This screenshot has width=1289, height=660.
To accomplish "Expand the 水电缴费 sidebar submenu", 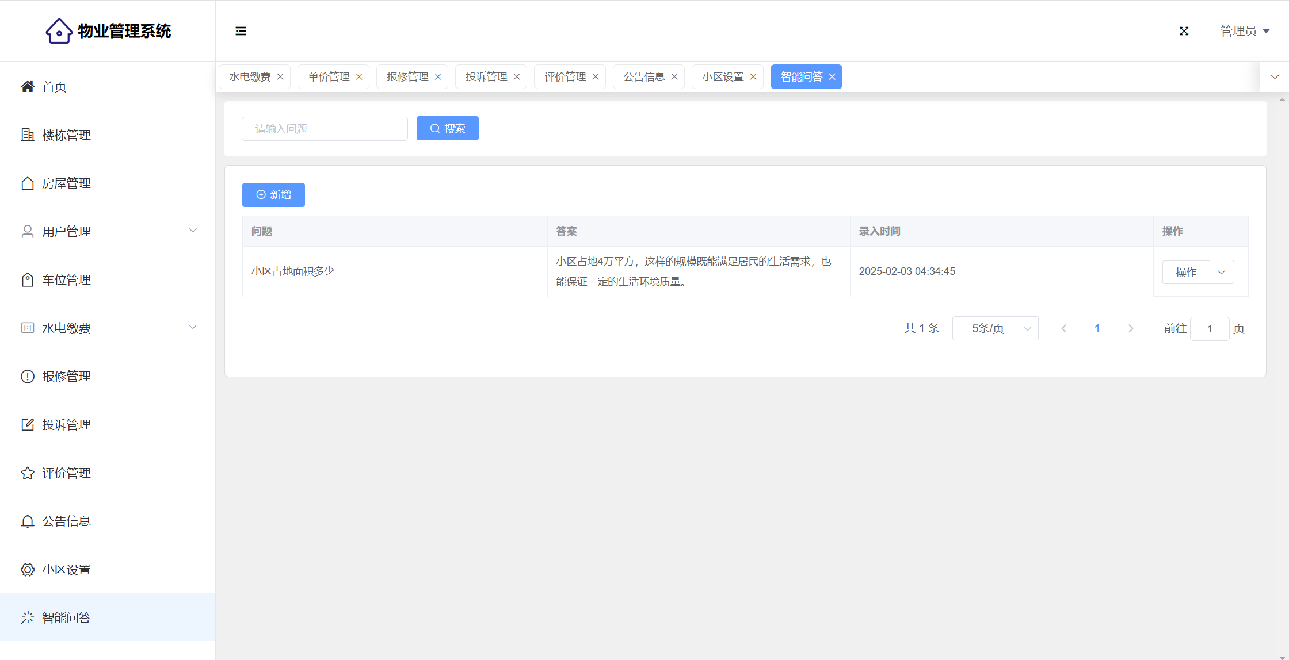I will coord(193,328).
